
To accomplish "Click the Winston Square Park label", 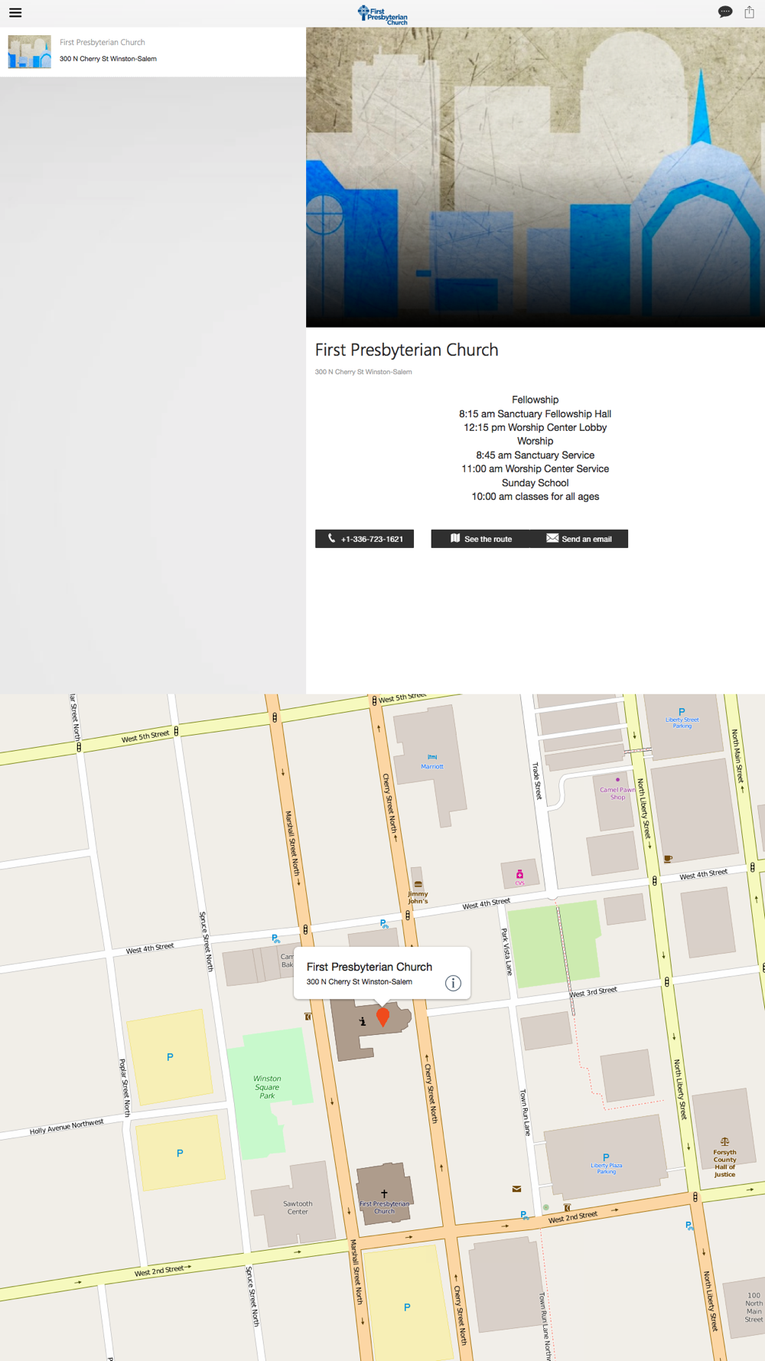I will 267,1087.
